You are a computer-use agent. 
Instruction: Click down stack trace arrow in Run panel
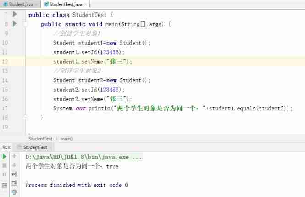pyautogui.click(x=14, y=165)
